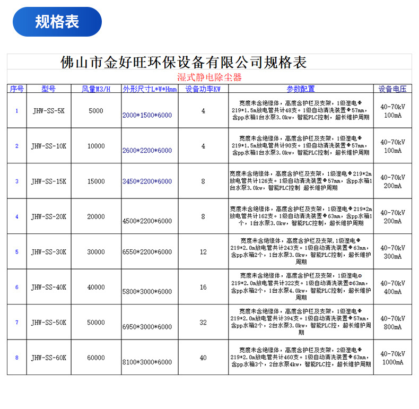This screenshot has height=409, width=419.
Task: Click power value 40 for JHW-SS-60K
Action: [x=203, y=358]
